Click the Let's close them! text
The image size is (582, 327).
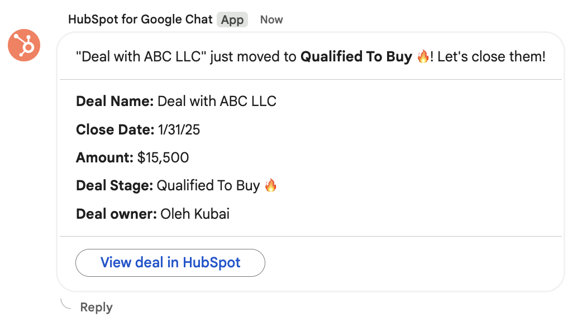pyautogui.click(x=492, y=57)
